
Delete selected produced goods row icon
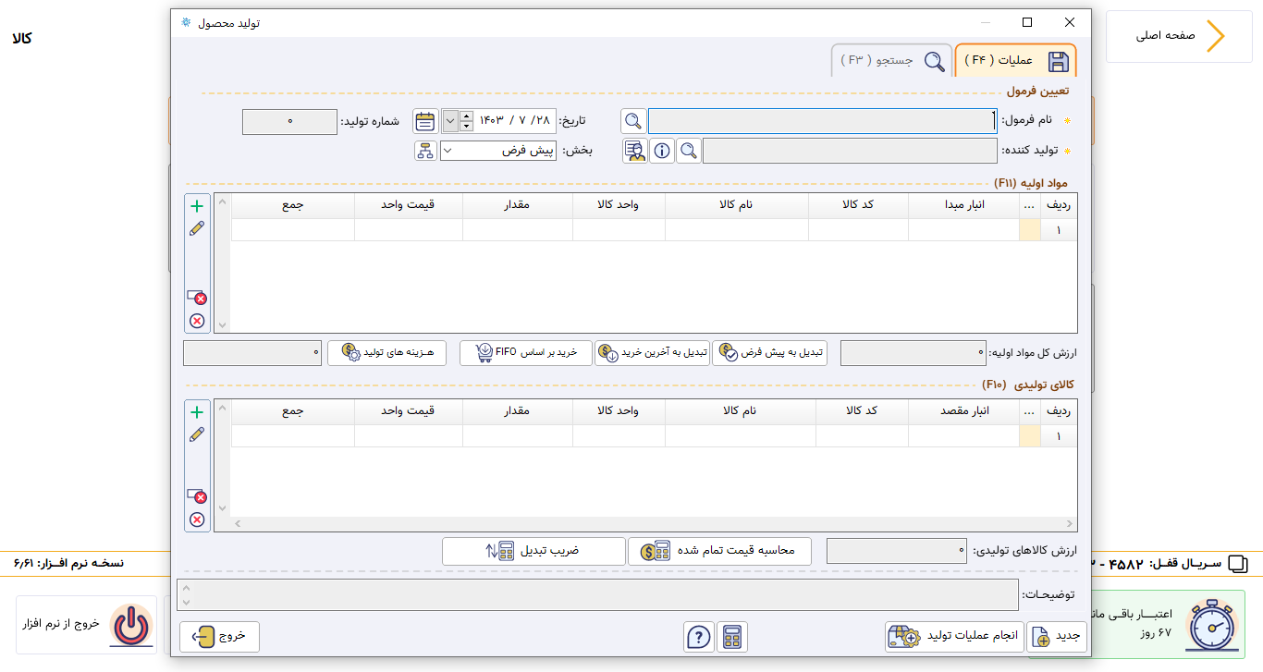point(197,496)
